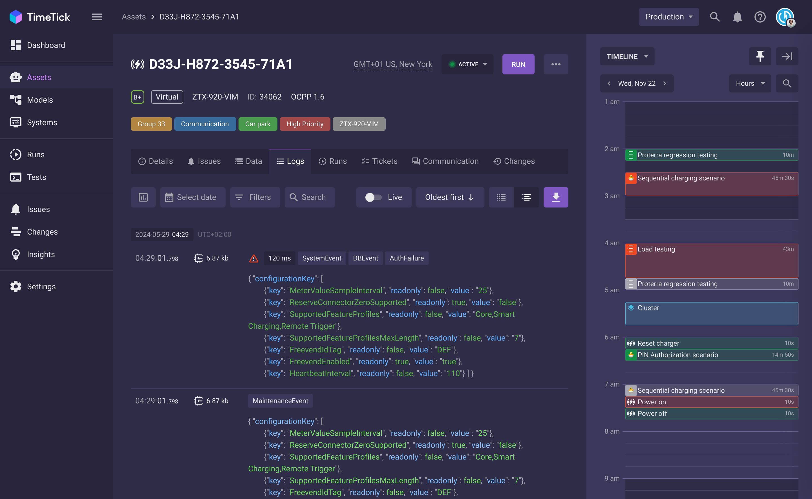Switch to compact list view
Viewport: 812px width, 499px height.
click(501, 197)
